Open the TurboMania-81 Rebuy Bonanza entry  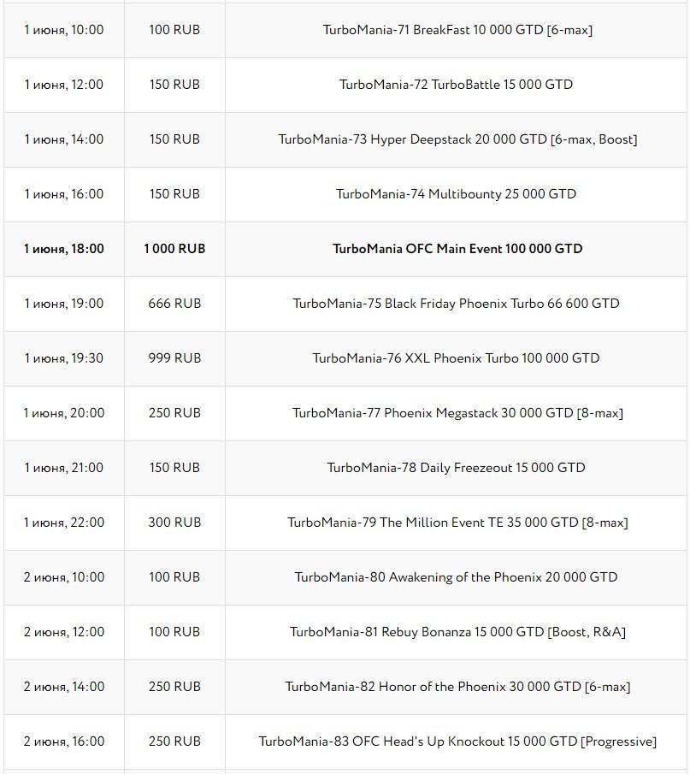click(x=457, y=632)
